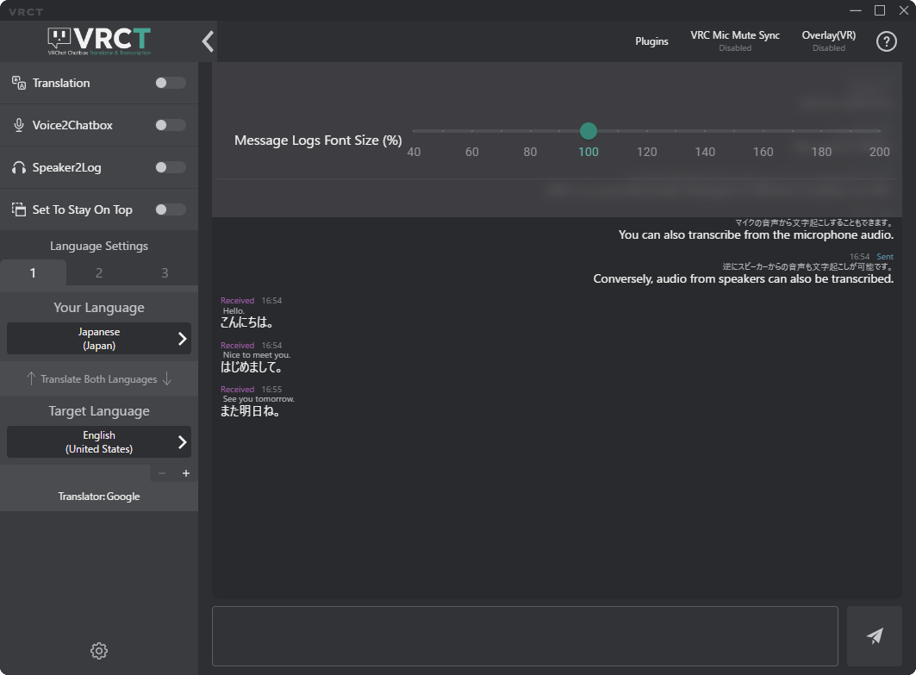Click Overlay(VR) in the top bar
The image size is (916, 675).
[x=828, y=41]
